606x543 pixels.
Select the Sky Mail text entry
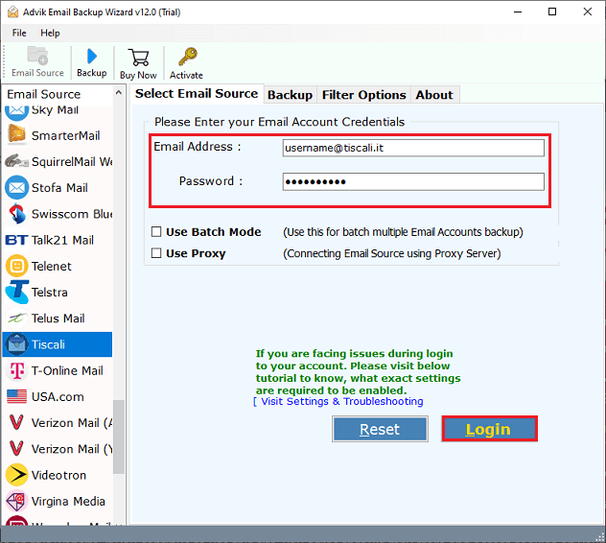click(x=55, y=110)
